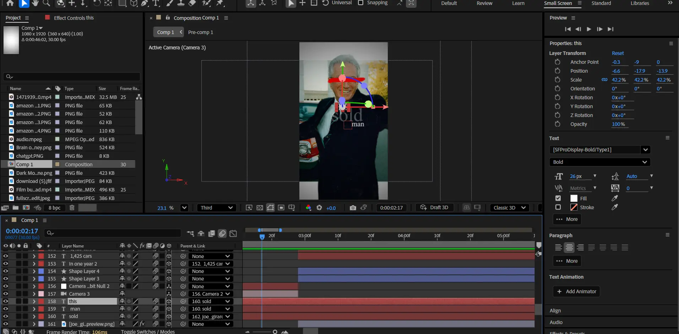Open the Libraries workspace tab

[x=640, y=3]
